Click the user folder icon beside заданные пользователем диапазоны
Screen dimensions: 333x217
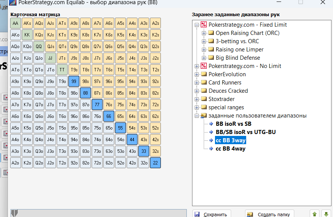click(204, 116)
